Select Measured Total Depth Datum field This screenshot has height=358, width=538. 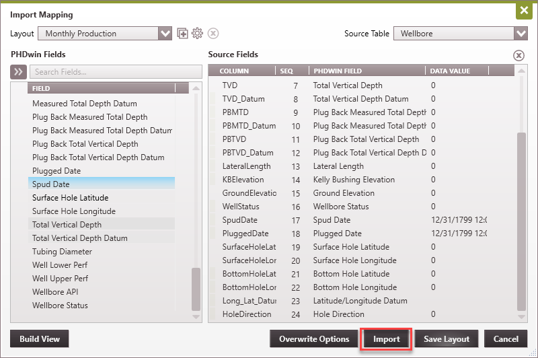pos(102,104)
